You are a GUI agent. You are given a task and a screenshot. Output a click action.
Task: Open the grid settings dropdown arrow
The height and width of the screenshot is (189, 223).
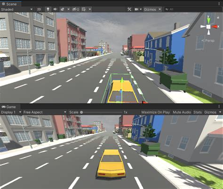click(90, 9)
